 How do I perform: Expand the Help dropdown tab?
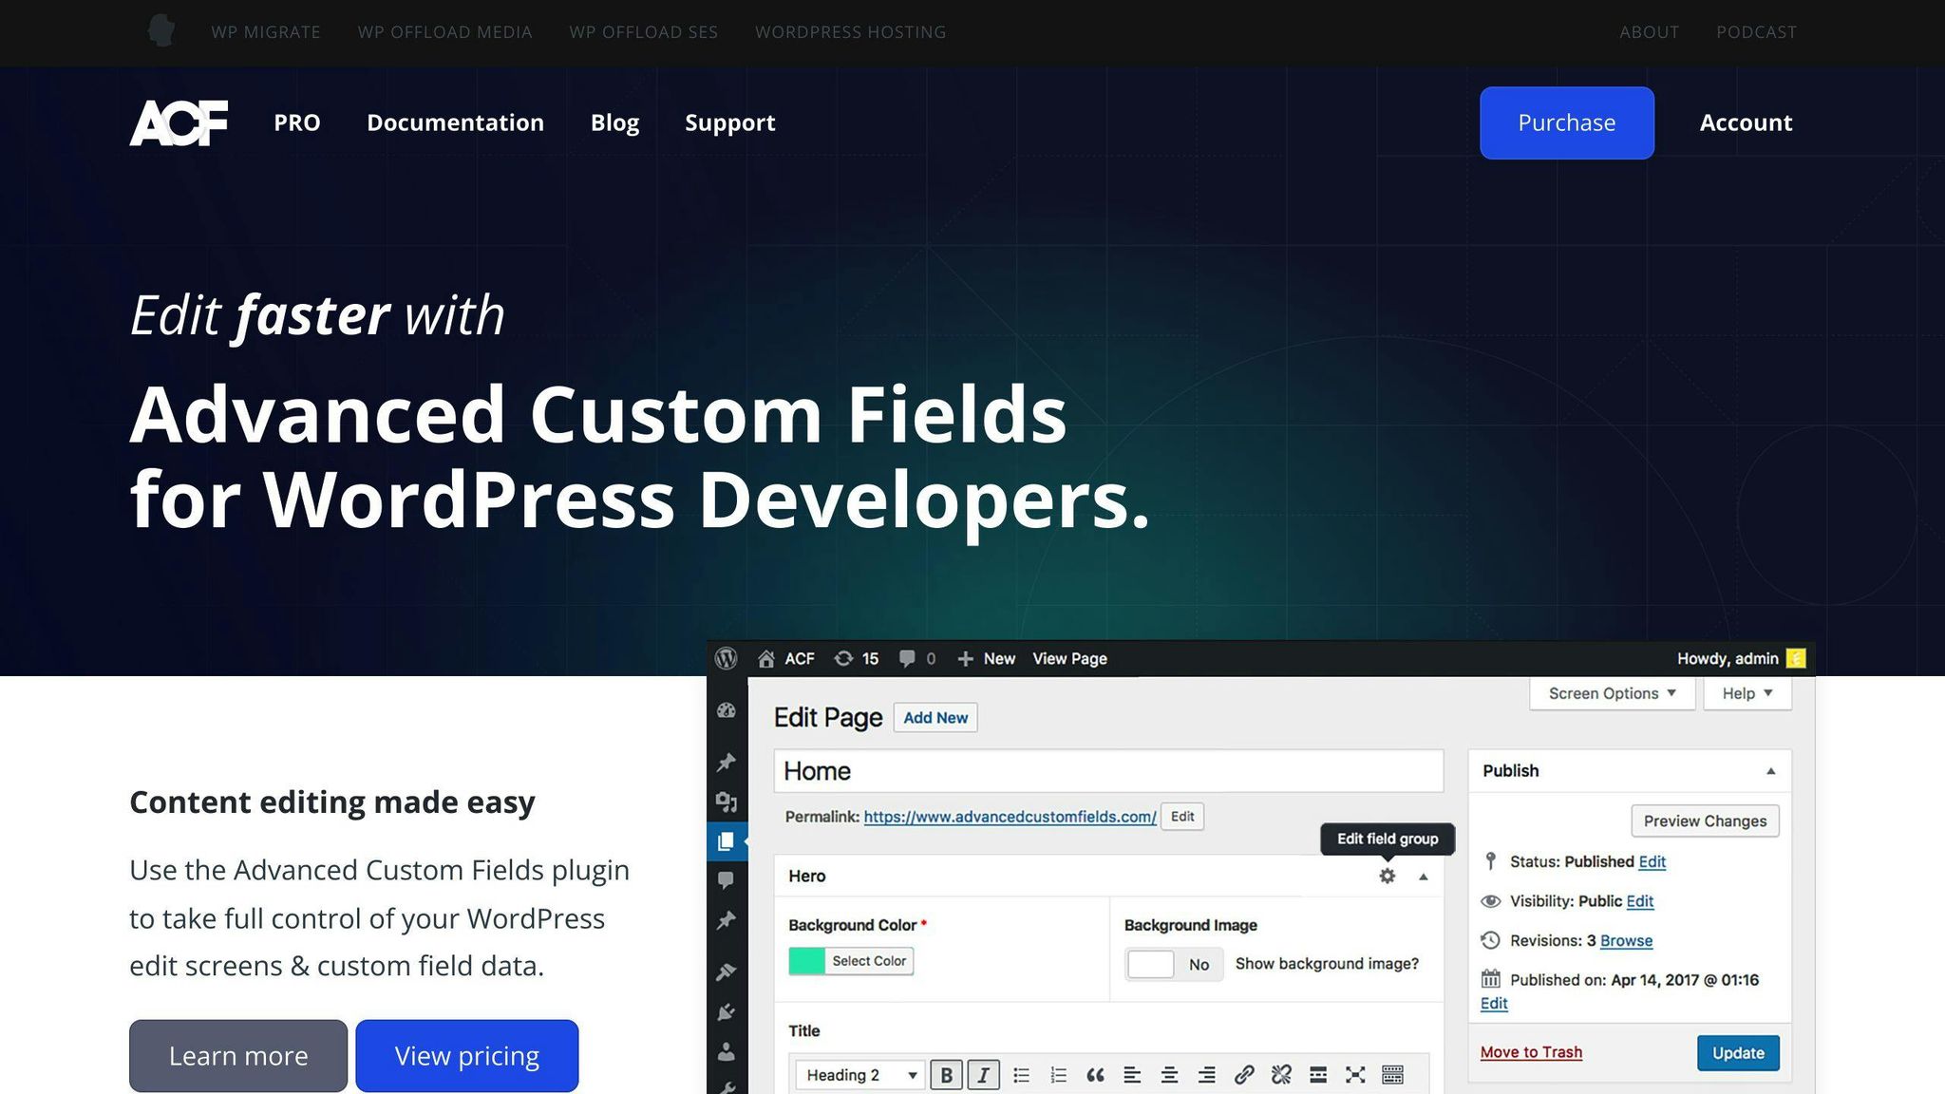click(1747, 693)
